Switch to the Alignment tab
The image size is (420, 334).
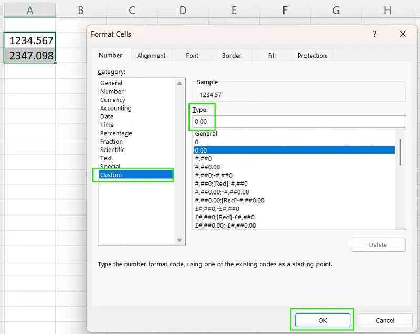(151, 56)
